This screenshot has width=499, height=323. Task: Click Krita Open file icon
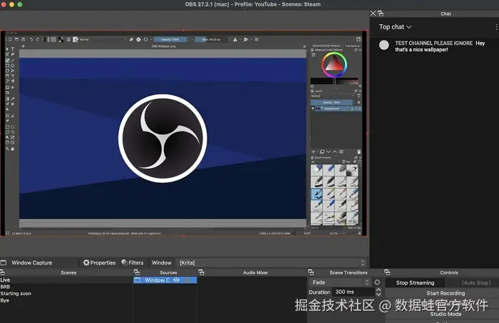coord(16,39)
